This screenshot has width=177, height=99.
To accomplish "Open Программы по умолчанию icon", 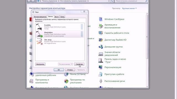I will pos(66,81).
